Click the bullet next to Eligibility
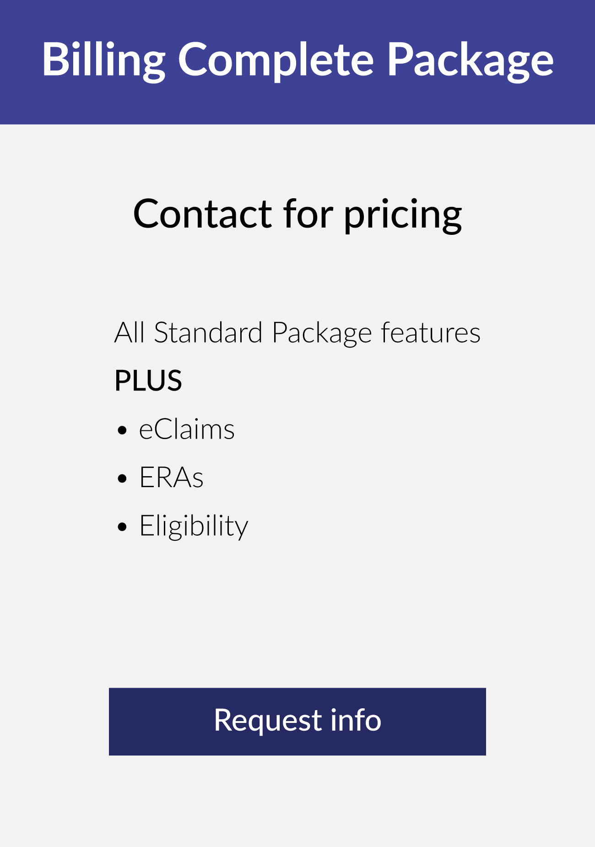This screenshot has height=847, width=595. 122,527
